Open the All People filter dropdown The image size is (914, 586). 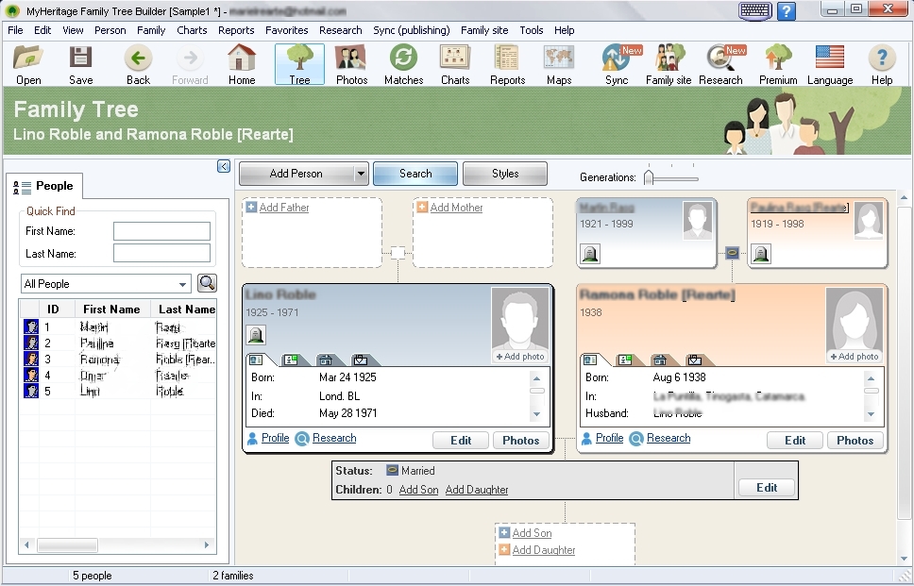182,284
